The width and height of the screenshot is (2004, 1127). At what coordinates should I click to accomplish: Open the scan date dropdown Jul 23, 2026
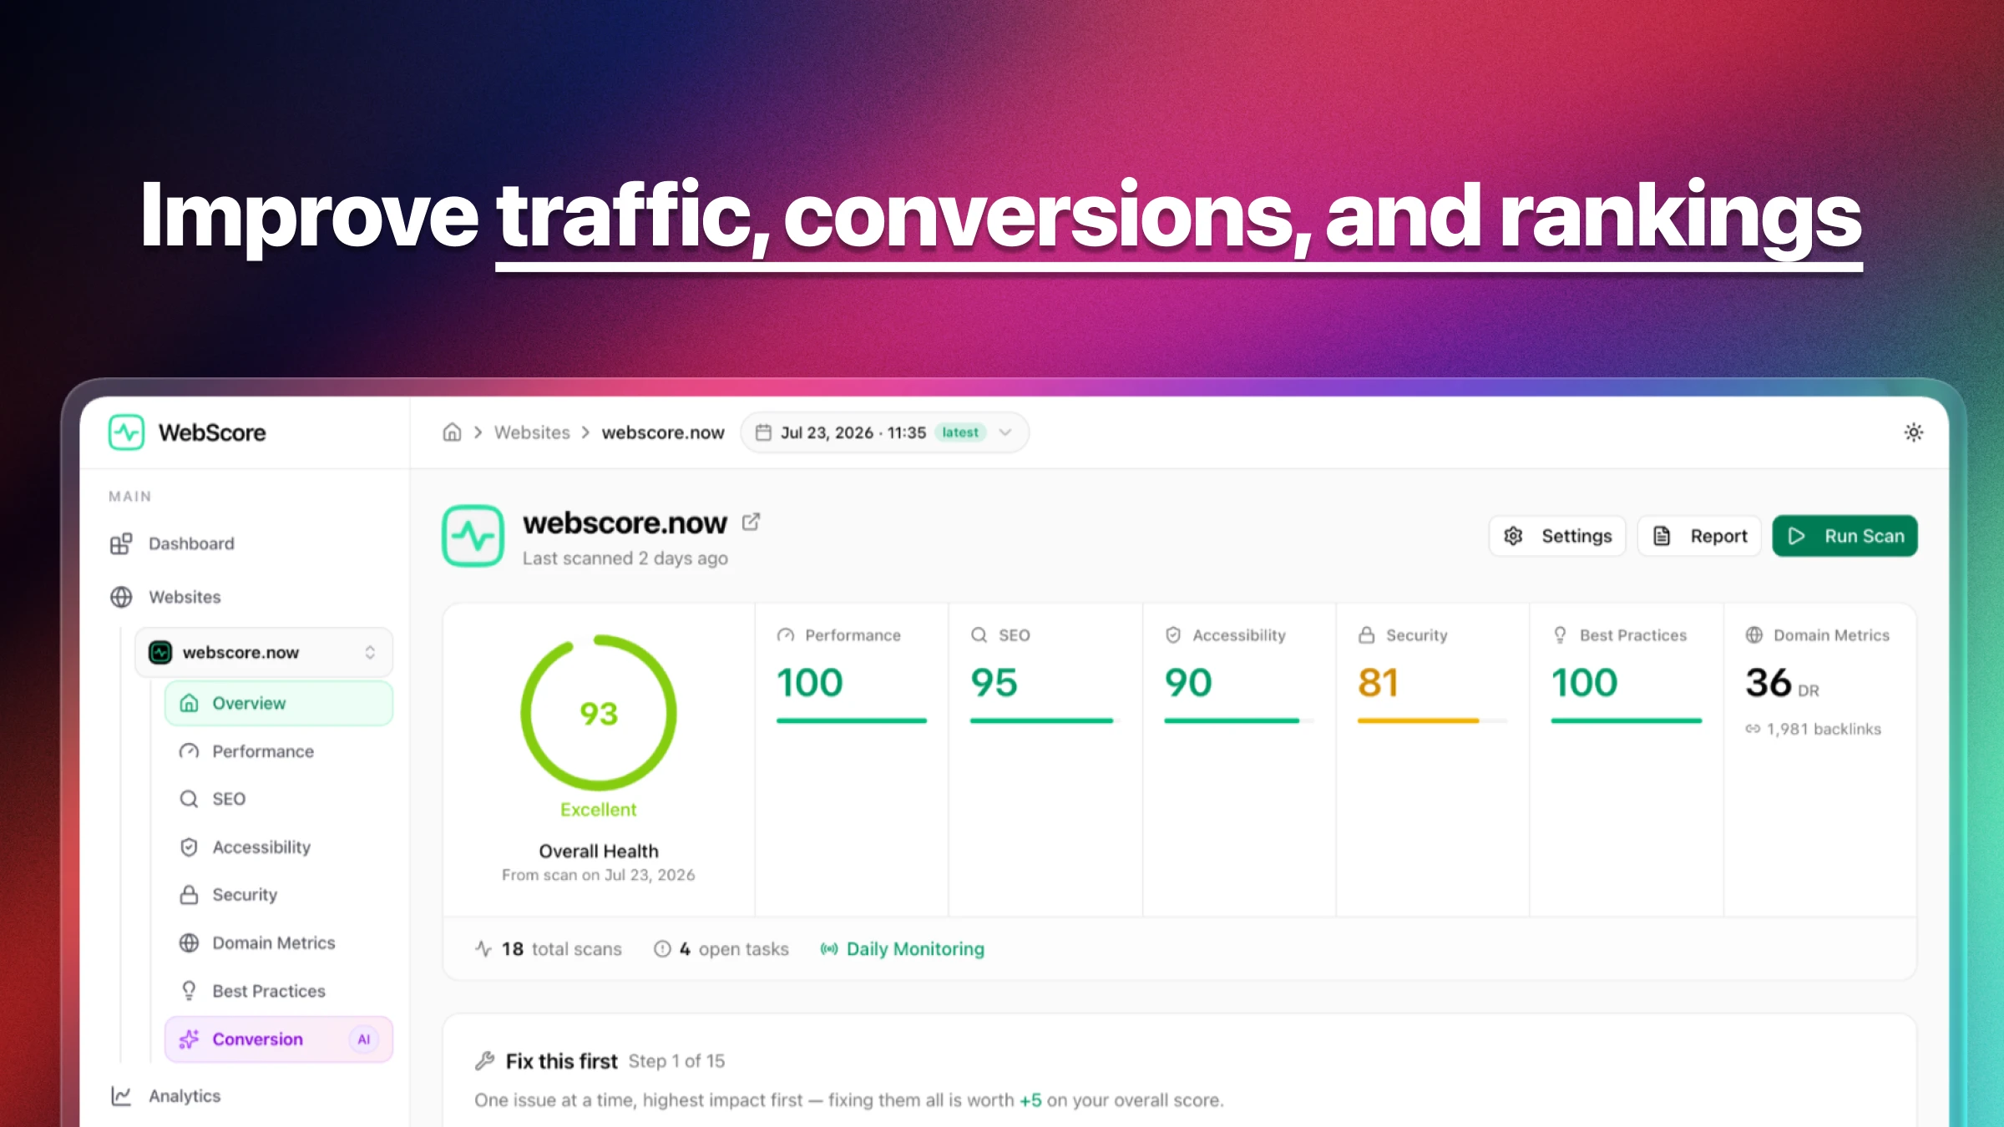(x=884, y=432)
